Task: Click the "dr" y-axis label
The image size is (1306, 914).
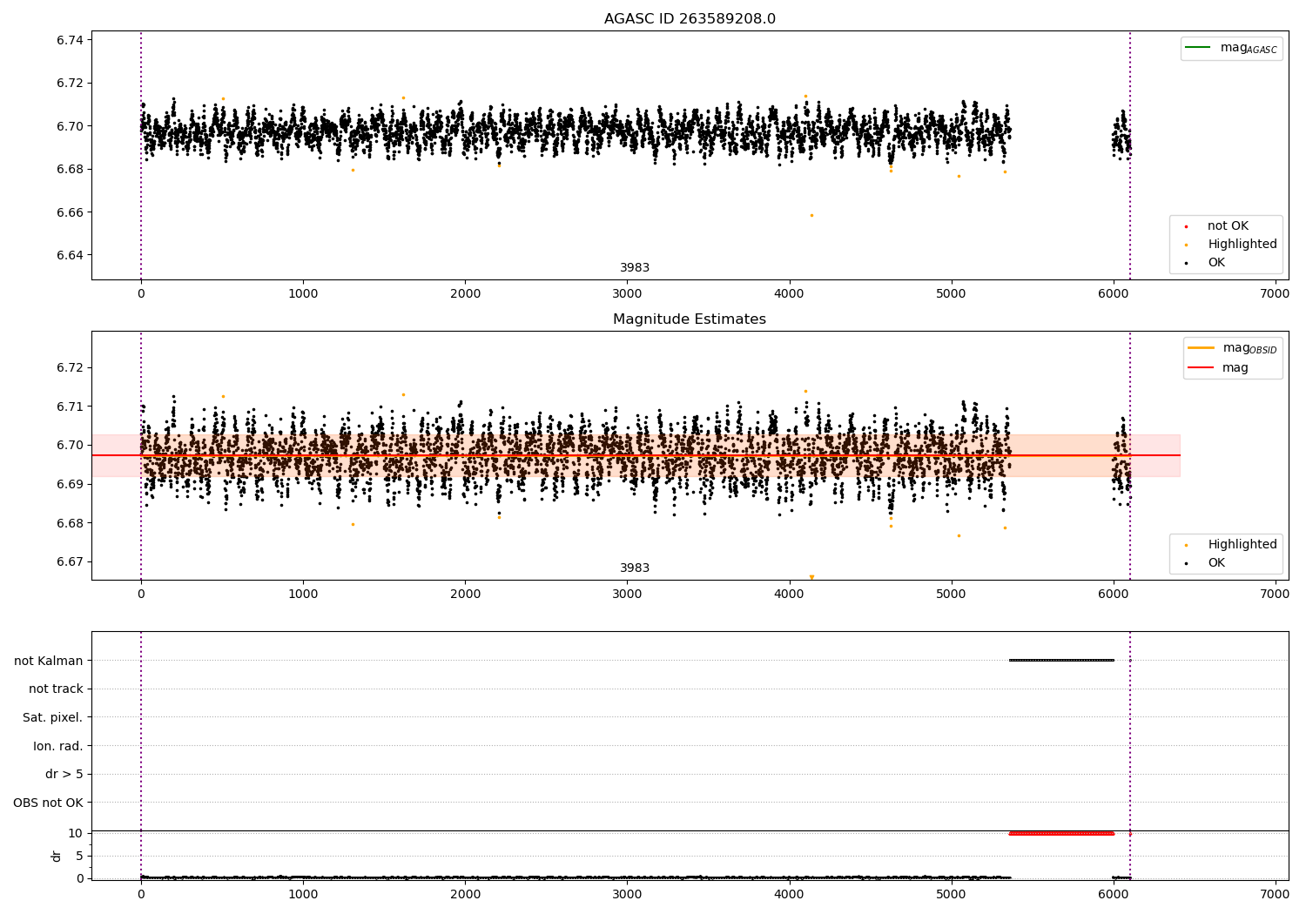Action: [x=57, y=856]
